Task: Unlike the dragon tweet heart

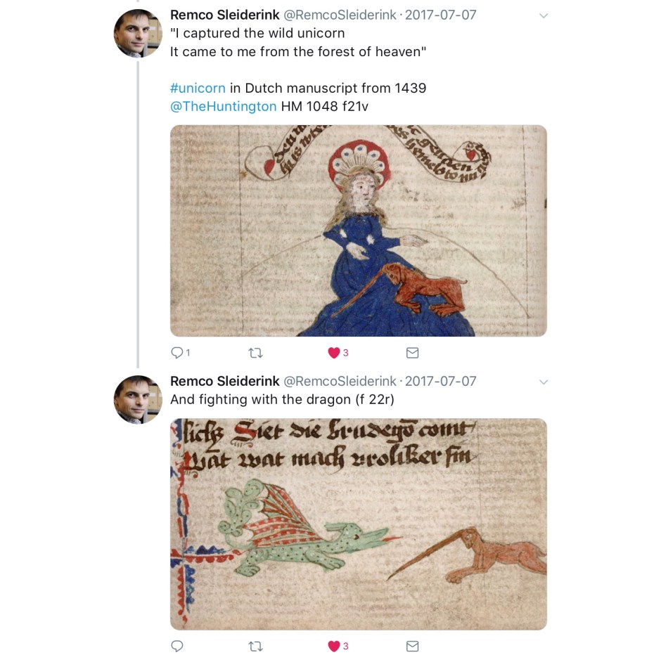Action: pyautogui.click(x=334, y=646)
